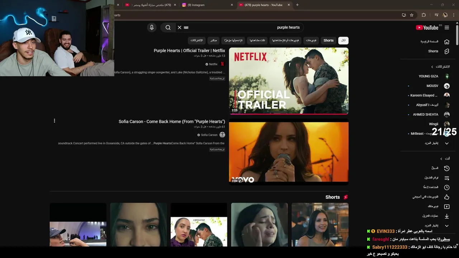This screenshot has height=258, width=459.
Task: Click the install app icon in address bar
Action: tap(404, 15)
